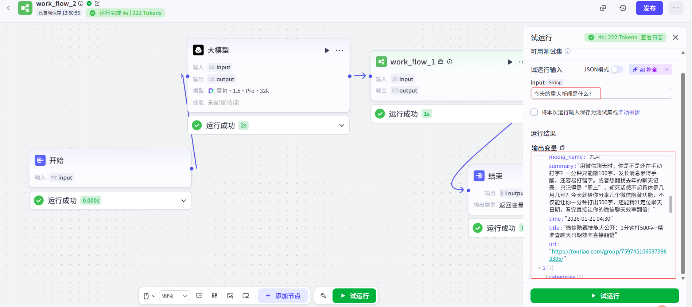Click the 试运行 panel vertical scrollbar
692x307 pixels.
pos(683,173)
